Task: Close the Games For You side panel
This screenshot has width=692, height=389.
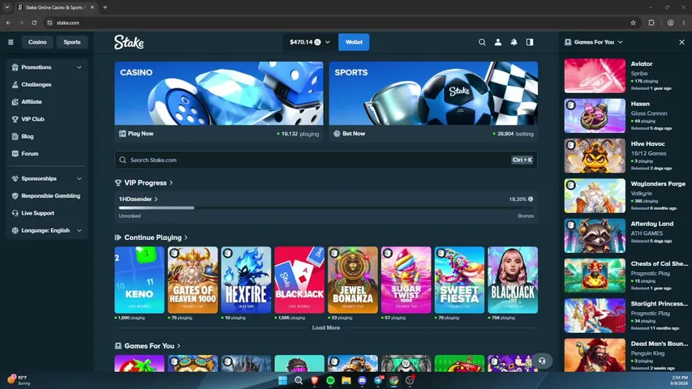Action: pos(681,42)
